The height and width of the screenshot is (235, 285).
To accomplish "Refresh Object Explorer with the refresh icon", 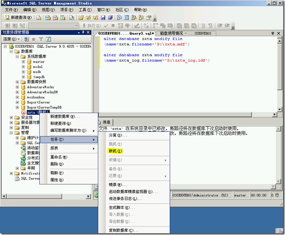I will click(x=48, y=39).
